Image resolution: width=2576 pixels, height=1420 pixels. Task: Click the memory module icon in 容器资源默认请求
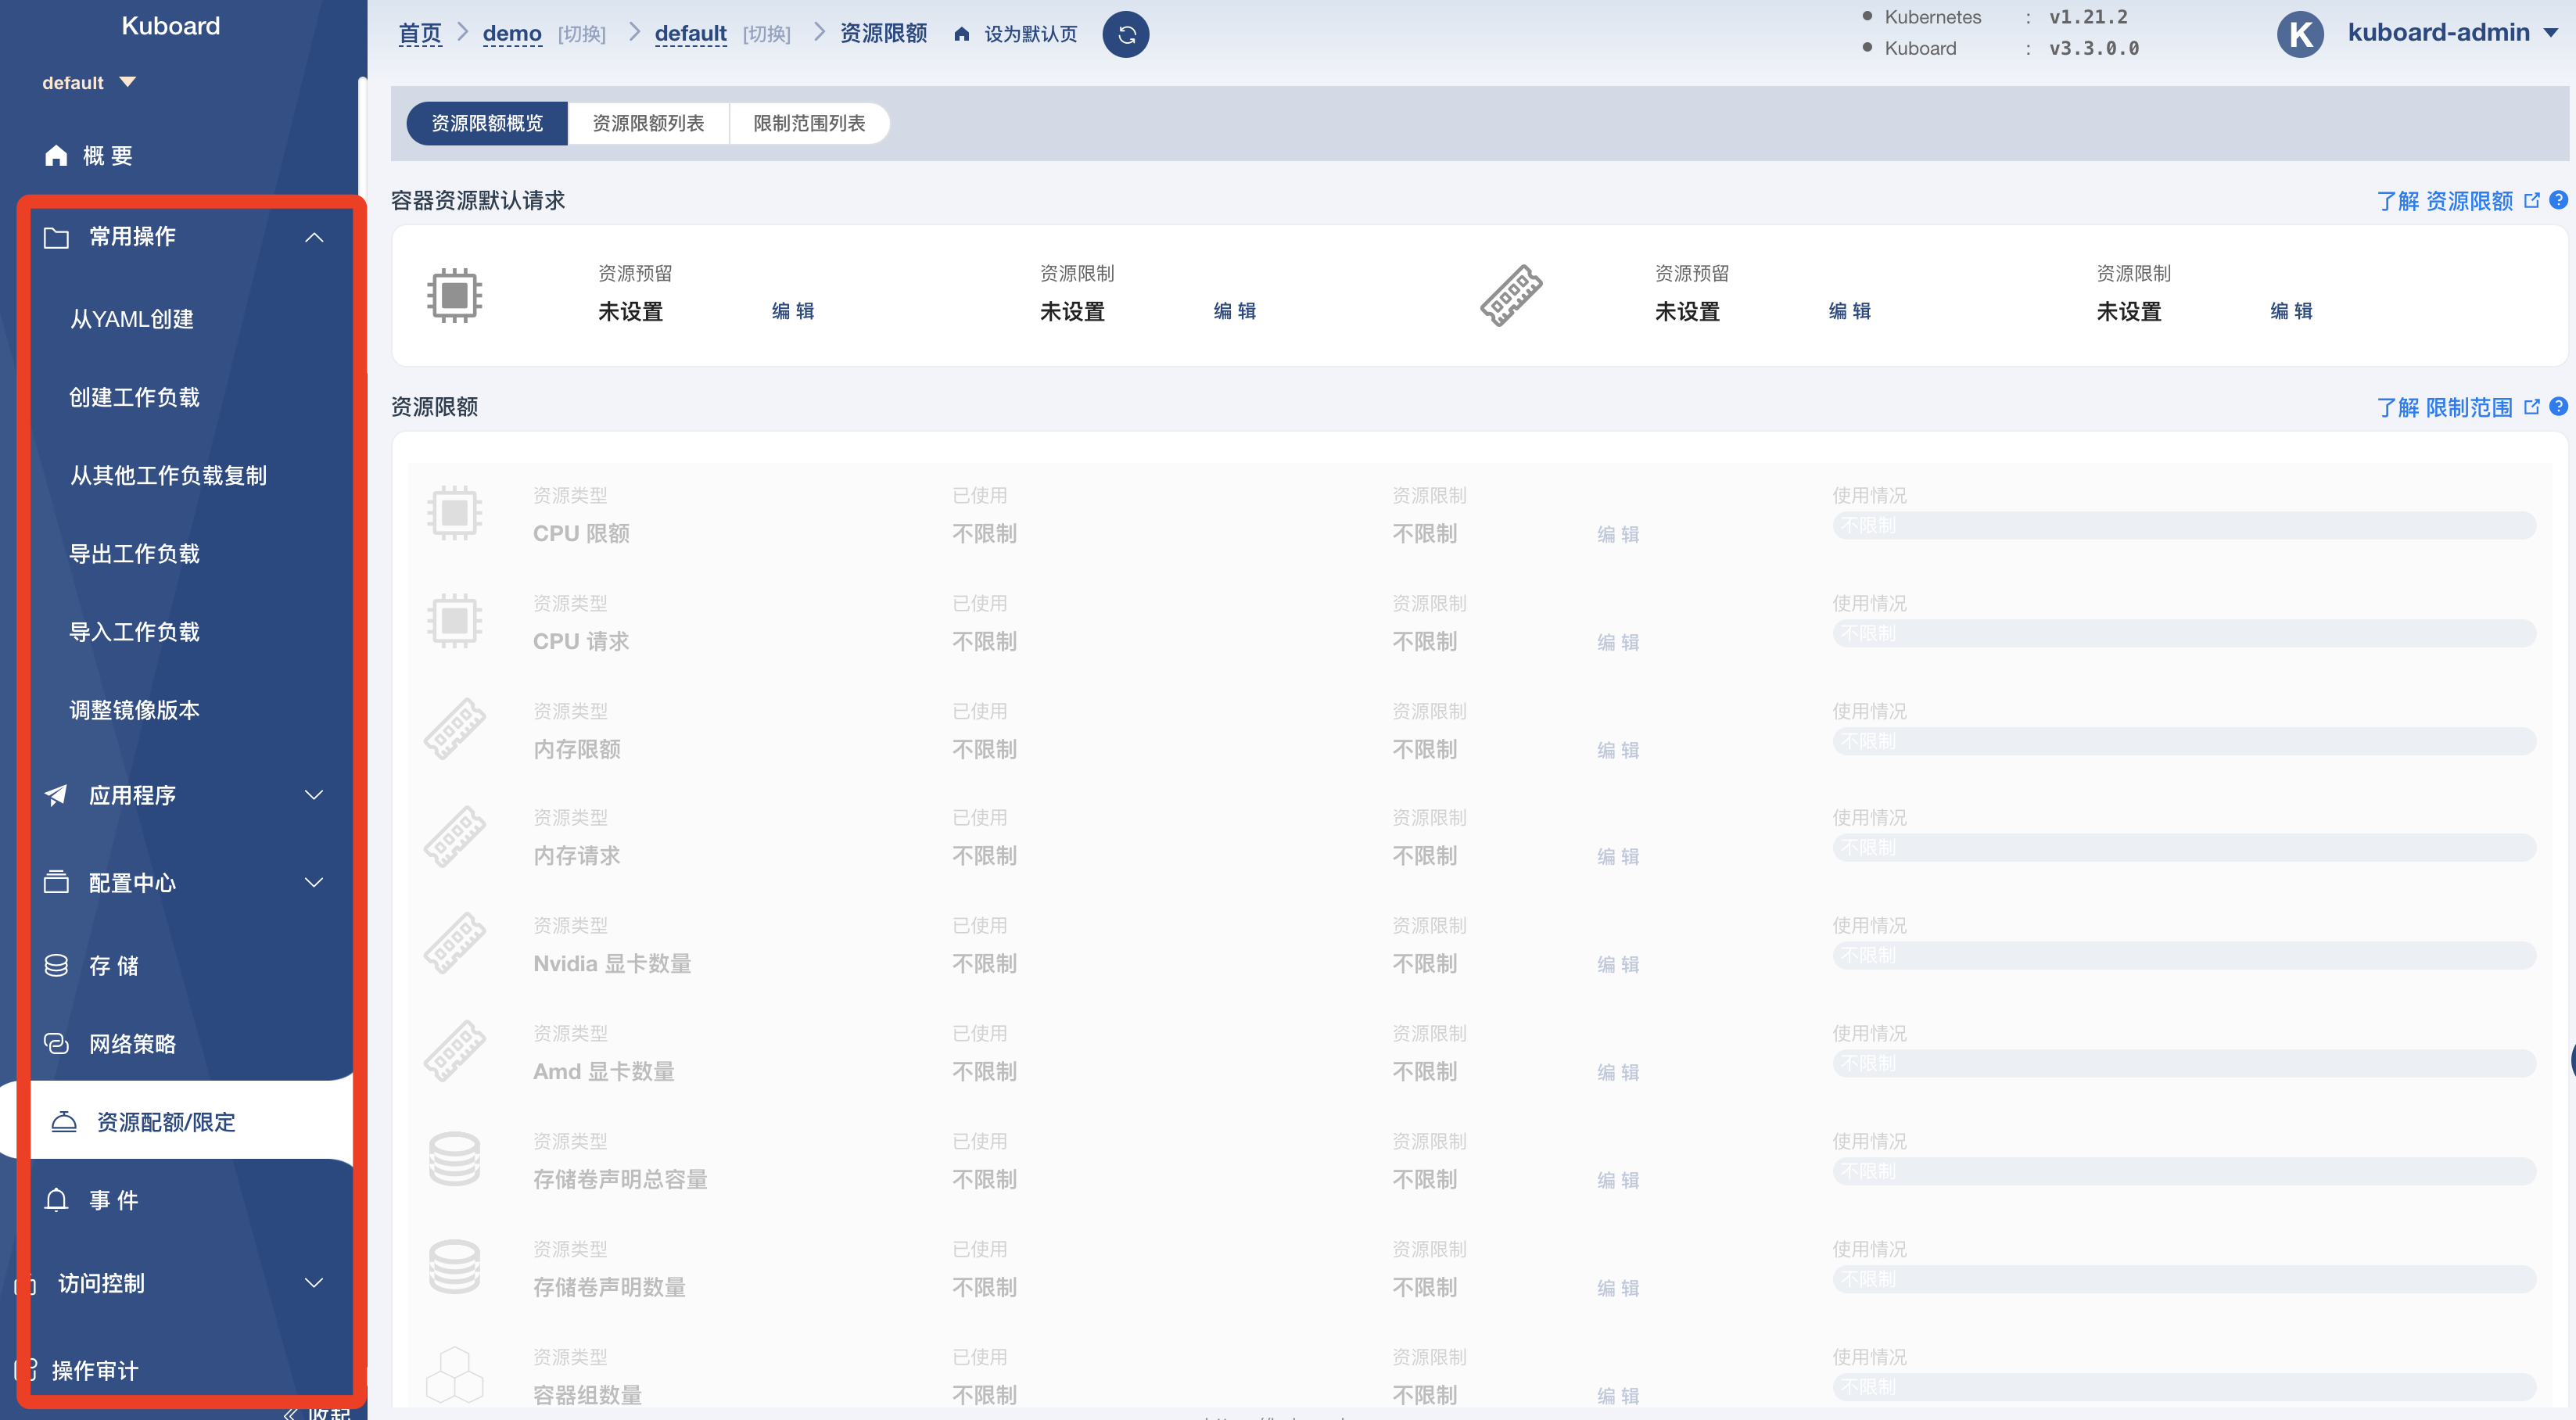[1511, 295]
